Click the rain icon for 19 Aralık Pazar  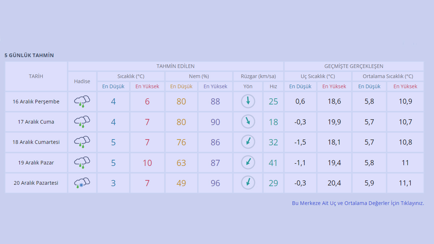82,163
